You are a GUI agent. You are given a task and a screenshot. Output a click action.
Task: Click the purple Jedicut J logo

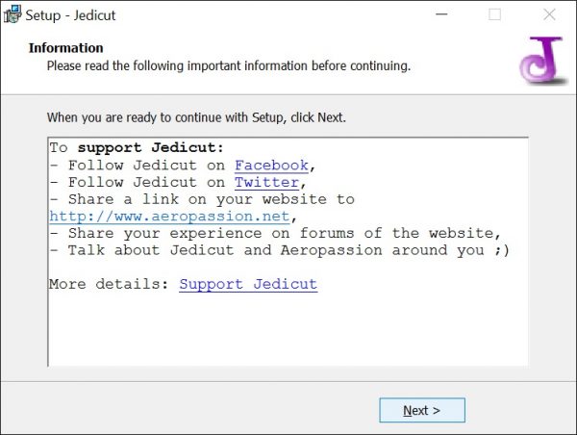(542, 60)
